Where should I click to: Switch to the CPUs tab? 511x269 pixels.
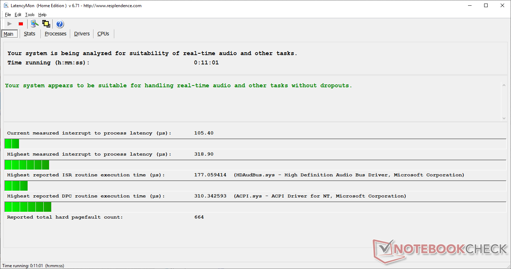click(103, 34)
